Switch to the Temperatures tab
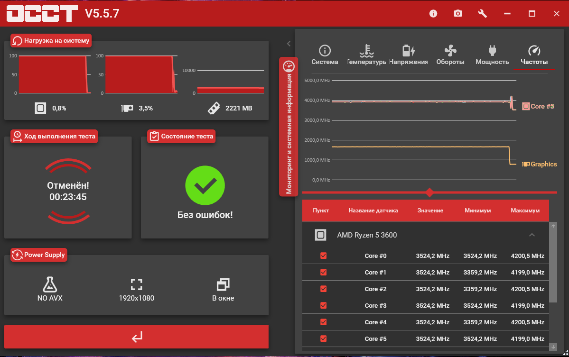 [366, 55]
